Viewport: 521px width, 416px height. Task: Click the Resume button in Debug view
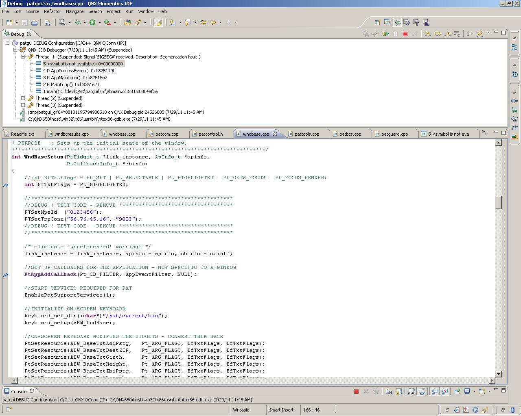tap(385, 34)
